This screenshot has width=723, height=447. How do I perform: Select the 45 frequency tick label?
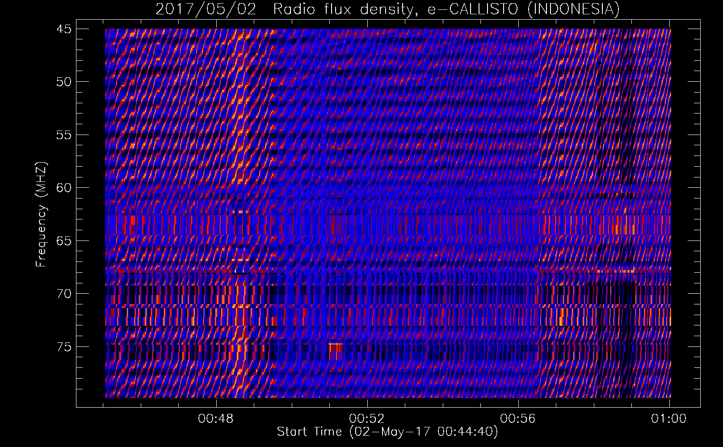coord(64,29)
